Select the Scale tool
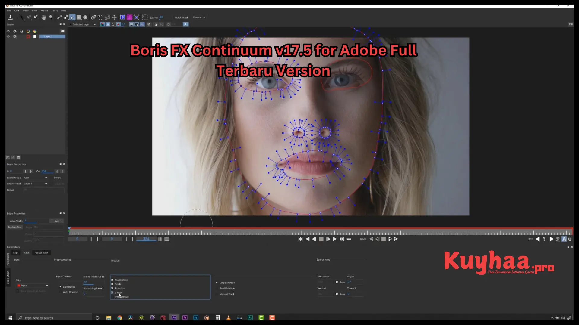 click(107, 17)
